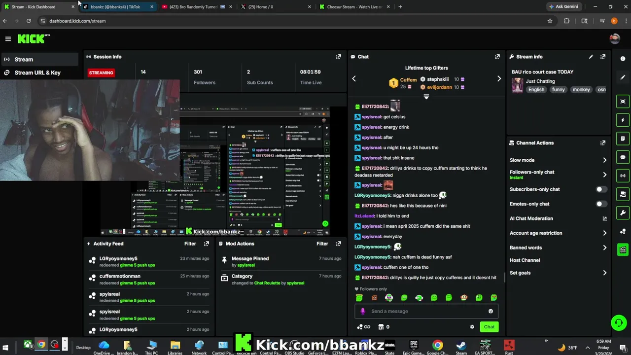Viewport: 631px width, 355px height.
Task: Open Stream URL & Key in sidebar
Action: point(39,72)
